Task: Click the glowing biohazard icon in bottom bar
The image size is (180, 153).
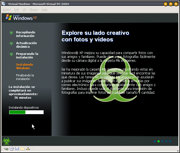Action: (6, 141)
